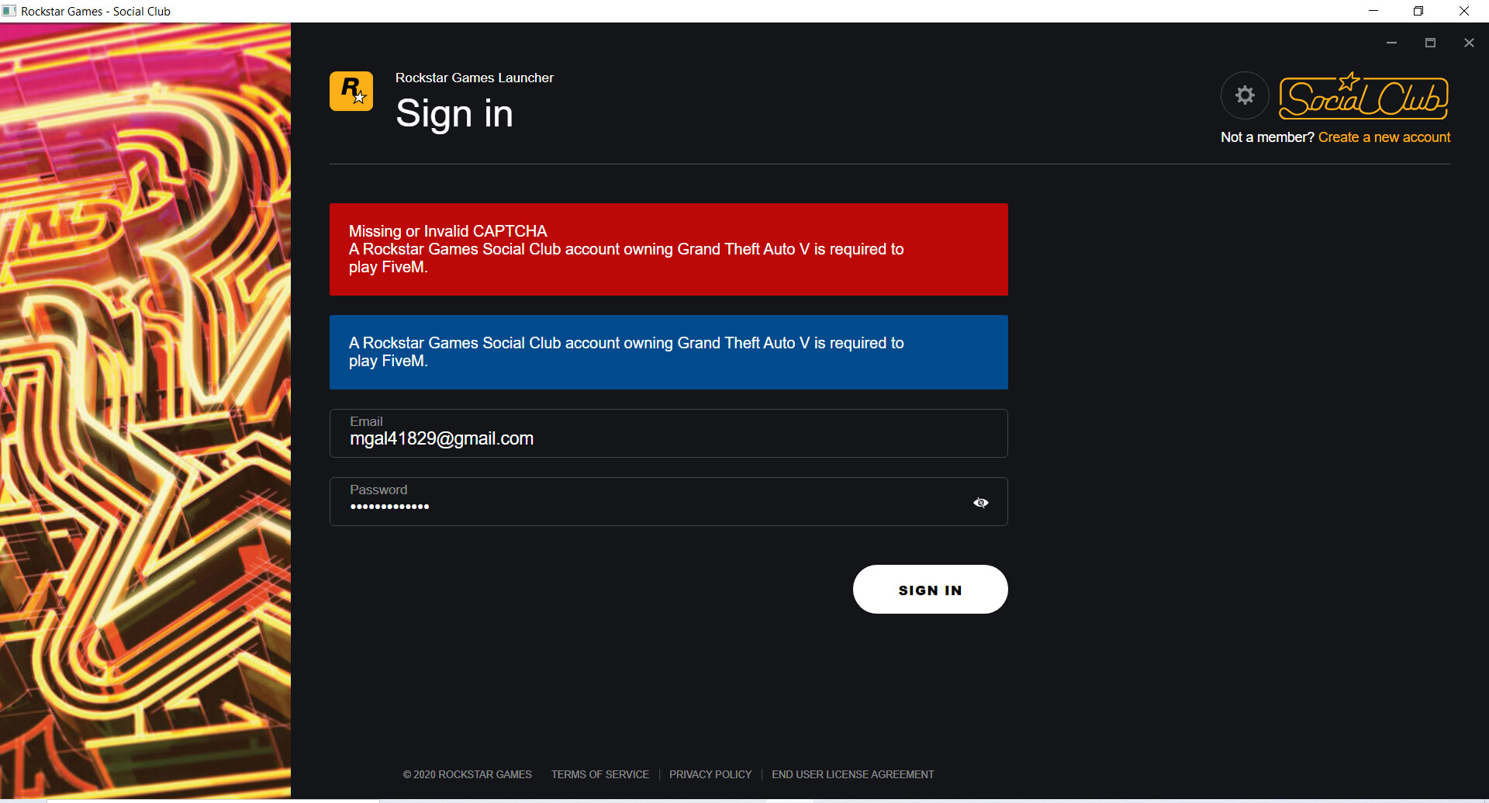This screenshot has width=1489, height=803.
Task: Click the title bar app icon
Action: (9, 11)
